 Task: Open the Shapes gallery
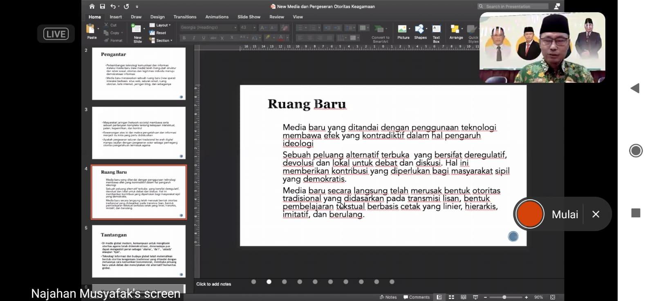pos(420,30)
